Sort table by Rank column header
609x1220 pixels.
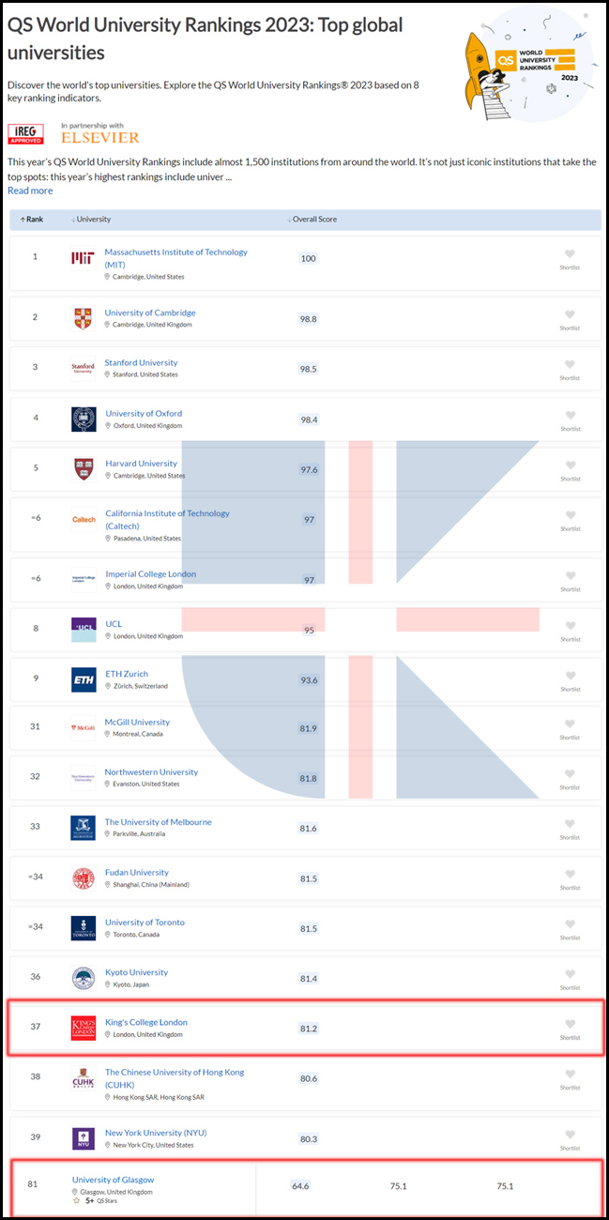coord(32,219)
